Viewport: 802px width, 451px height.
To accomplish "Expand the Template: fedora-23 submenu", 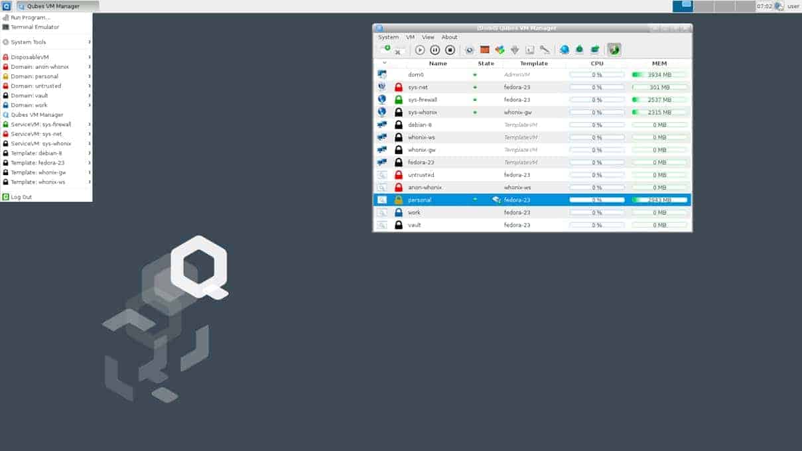I will [x=38, y=162].
